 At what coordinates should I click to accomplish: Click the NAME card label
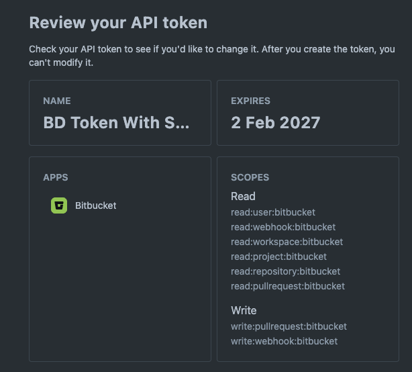(x=57, y=101)
